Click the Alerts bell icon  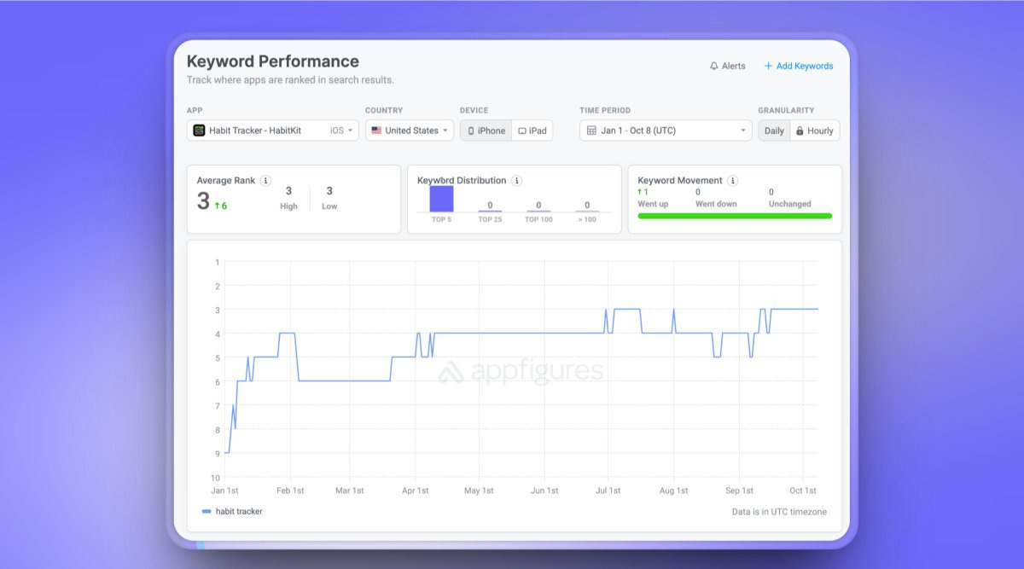(714, 66)
